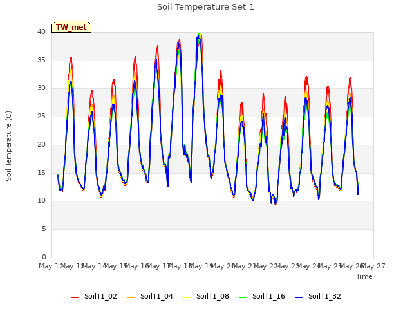Toggle SoilT1_02 series in legend
The width and height of the screenshot is (412, 309).
(x=94, y=296)
